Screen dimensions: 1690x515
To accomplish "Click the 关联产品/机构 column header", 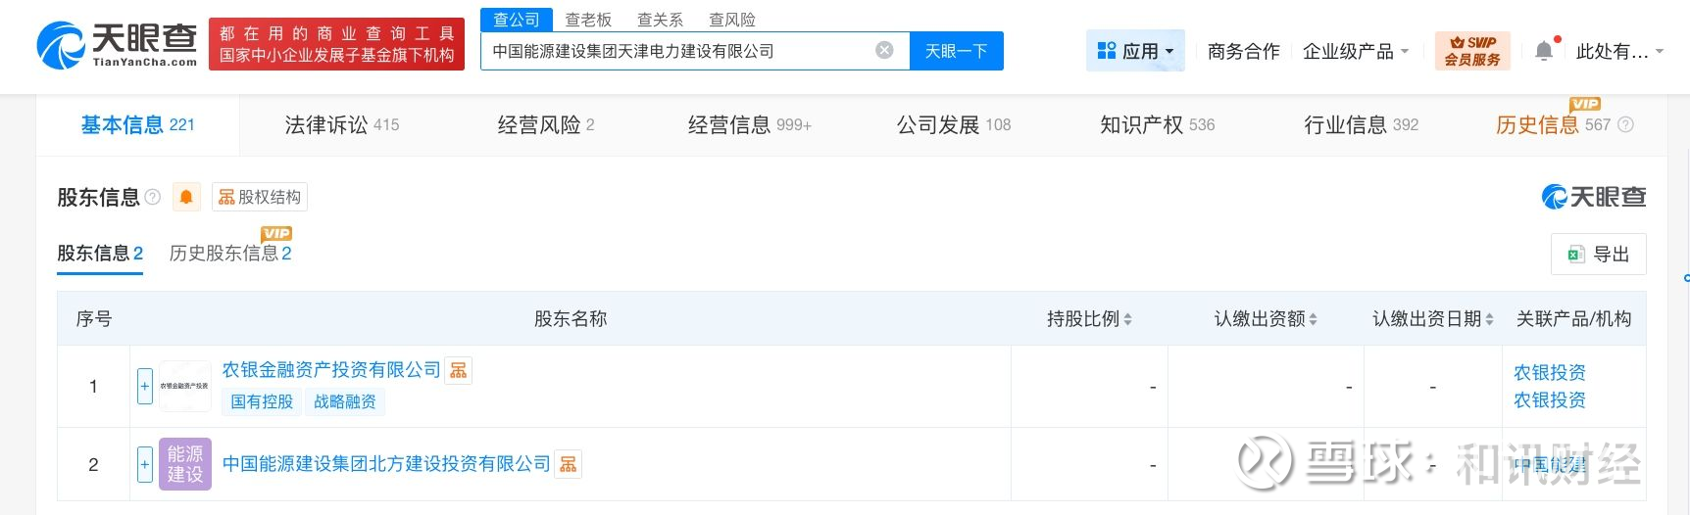I will click(1573, 318).
